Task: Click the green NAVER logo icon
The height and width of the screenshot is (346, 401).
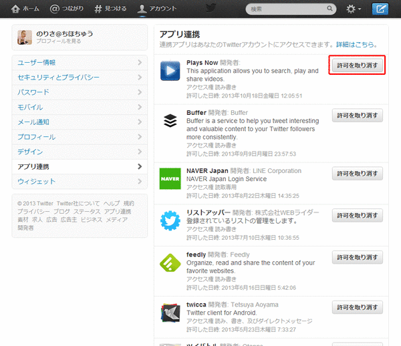Action: tap(170, 178)
